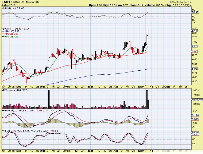Click the latest price bar at 8.14
This screenshot has height=154, width=203.
[148, 33]
